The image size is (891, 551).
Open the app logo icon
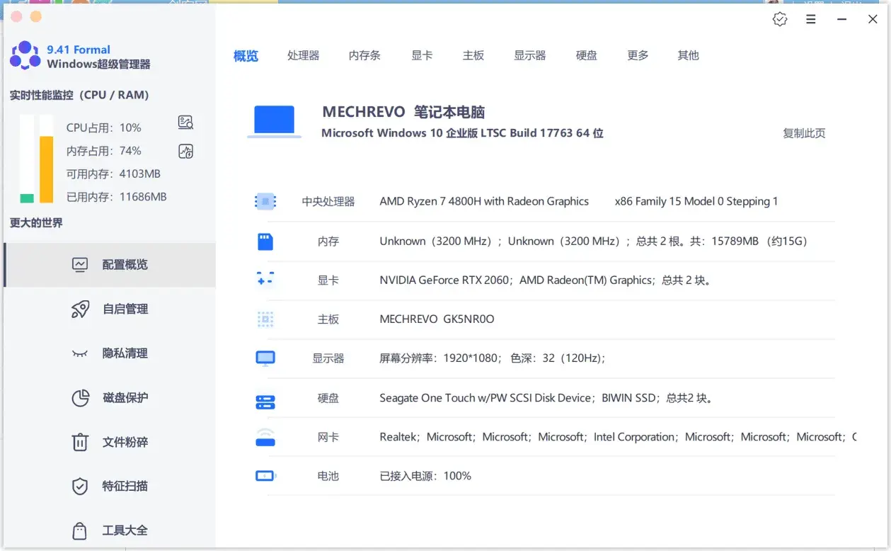pyautogui.click(x=25, y=55)
